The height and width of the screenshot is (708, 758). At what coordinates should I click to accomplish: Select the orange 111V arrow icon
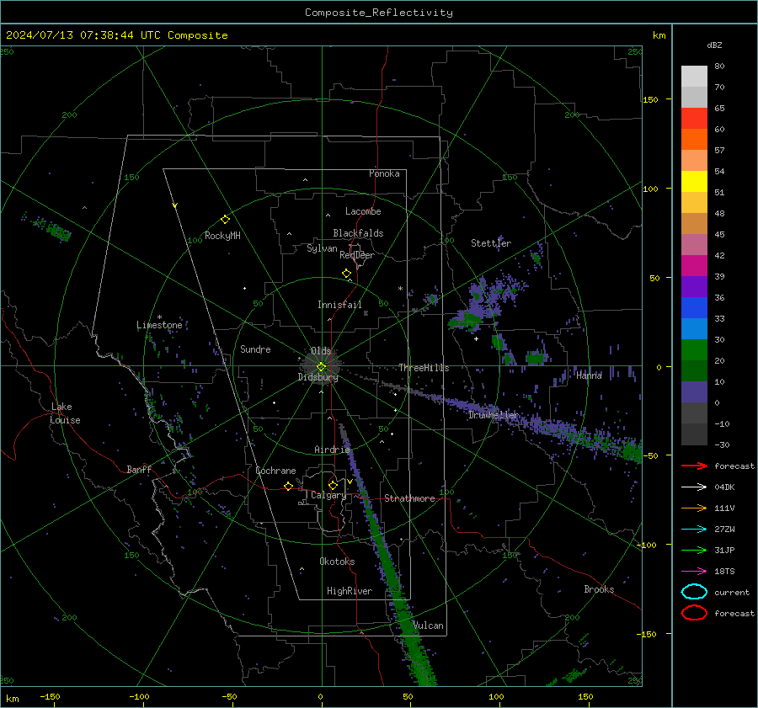coord(694,508)
